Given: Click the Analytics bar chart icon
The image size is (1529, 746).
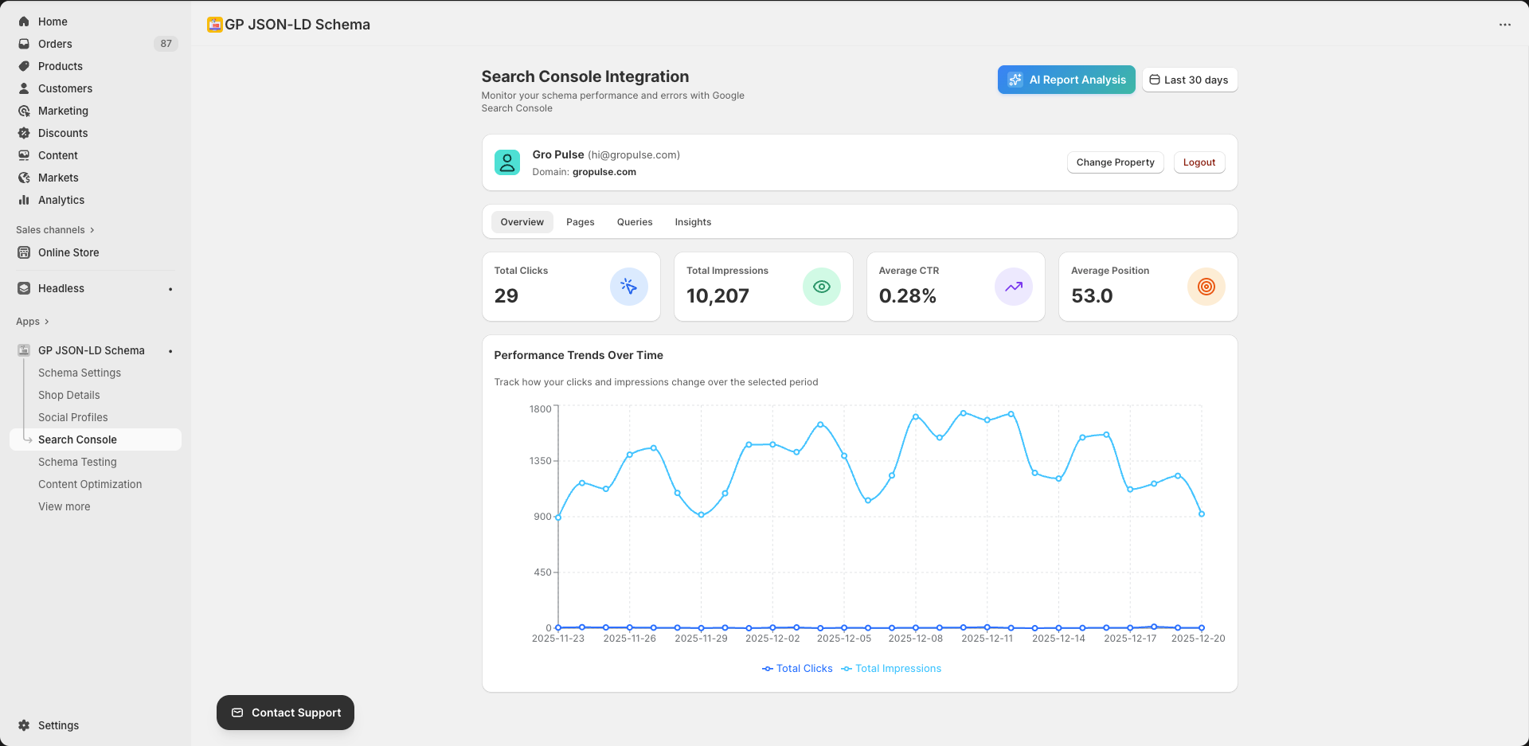Looking at the screenshot, I should (24, 200).
